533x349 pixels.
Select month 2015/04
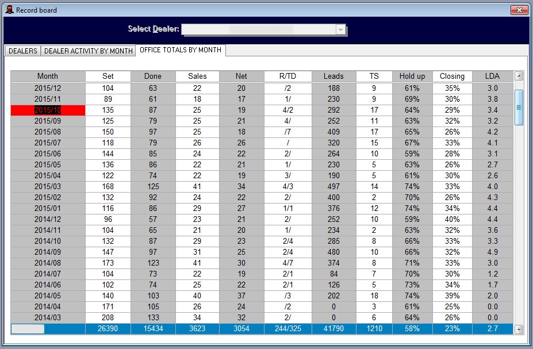(x=48, y=175)
